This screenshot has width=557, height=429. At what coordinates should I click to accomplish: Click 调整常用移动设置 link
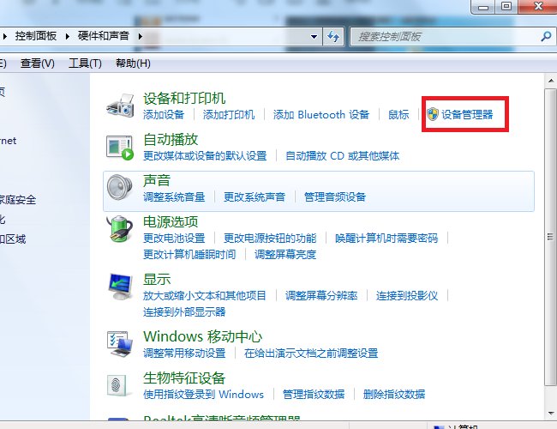click(x=184, y=353)
